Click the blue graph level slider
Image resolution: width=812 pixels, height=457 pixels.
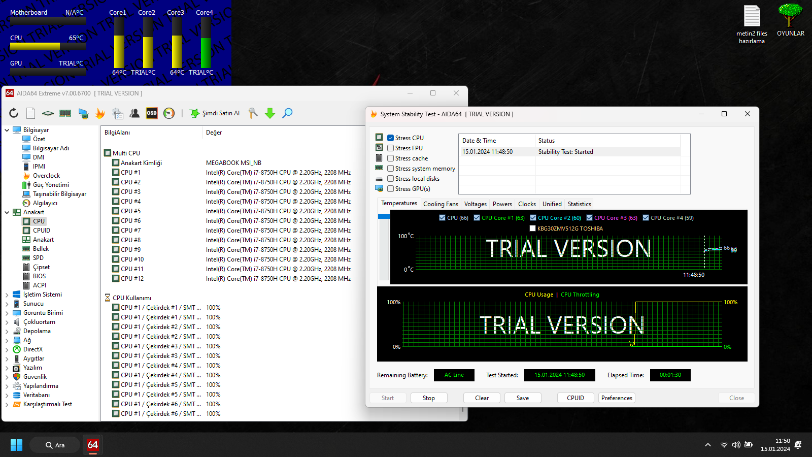(384, 216)
